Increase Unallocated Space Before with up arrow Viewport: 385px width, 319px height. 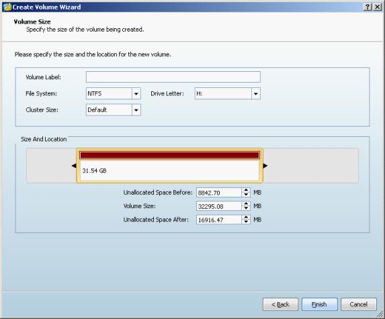246,190
